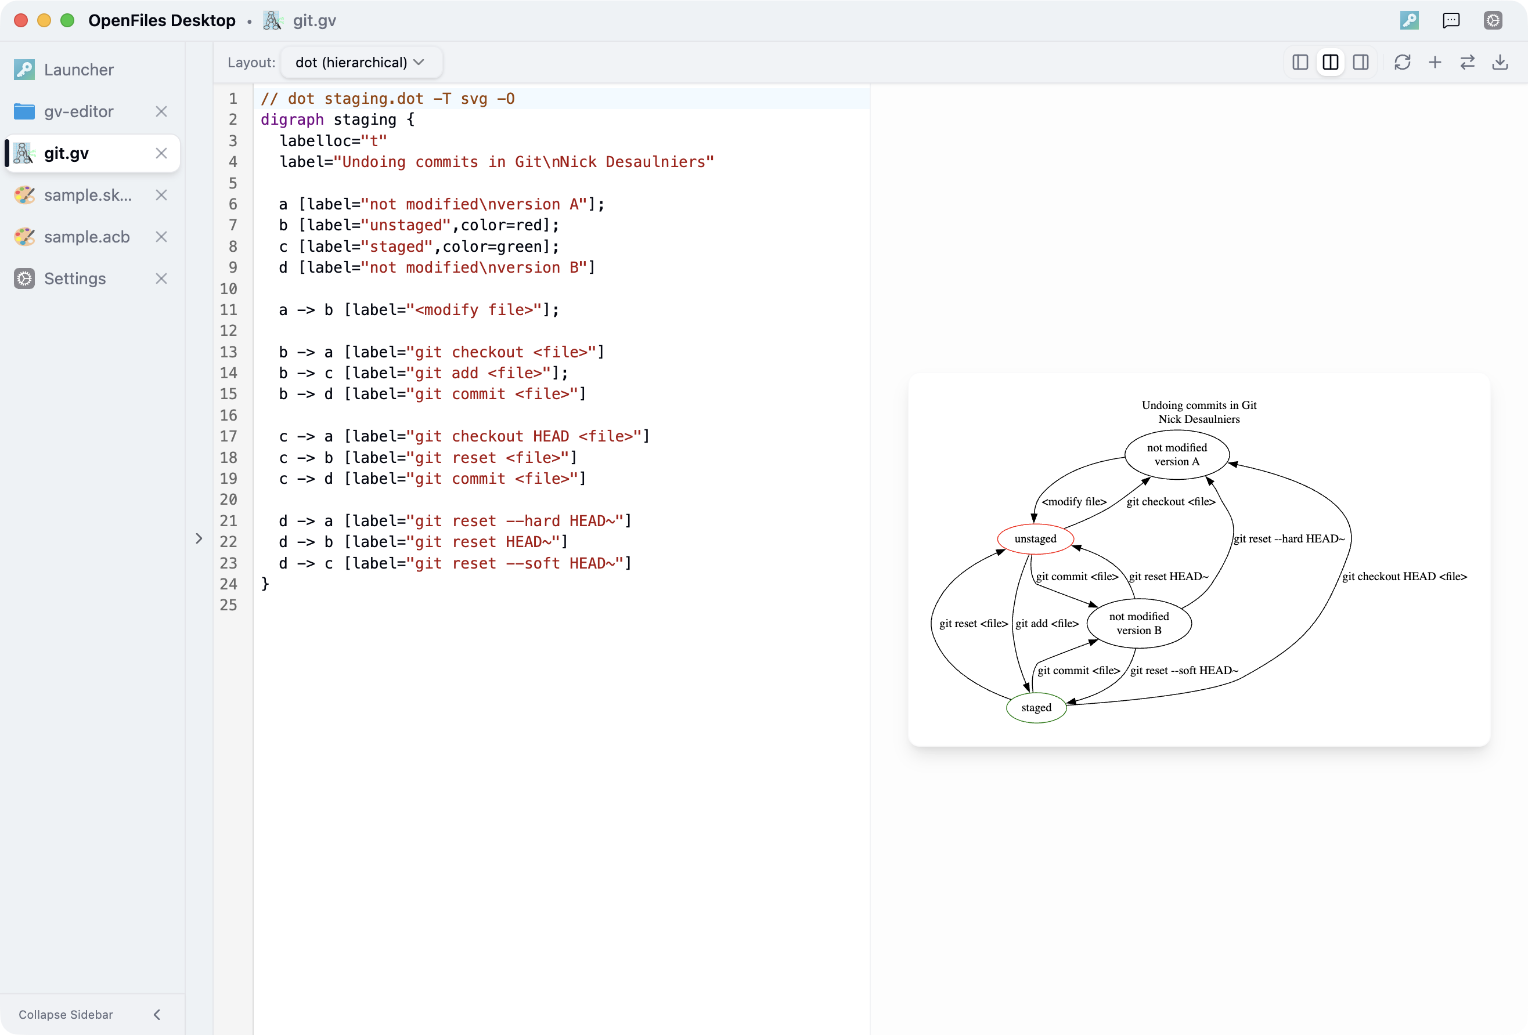Click the swap arrows icon in toolbar
This screenshot has height=1035, width=1528.
pos(1468,63)
